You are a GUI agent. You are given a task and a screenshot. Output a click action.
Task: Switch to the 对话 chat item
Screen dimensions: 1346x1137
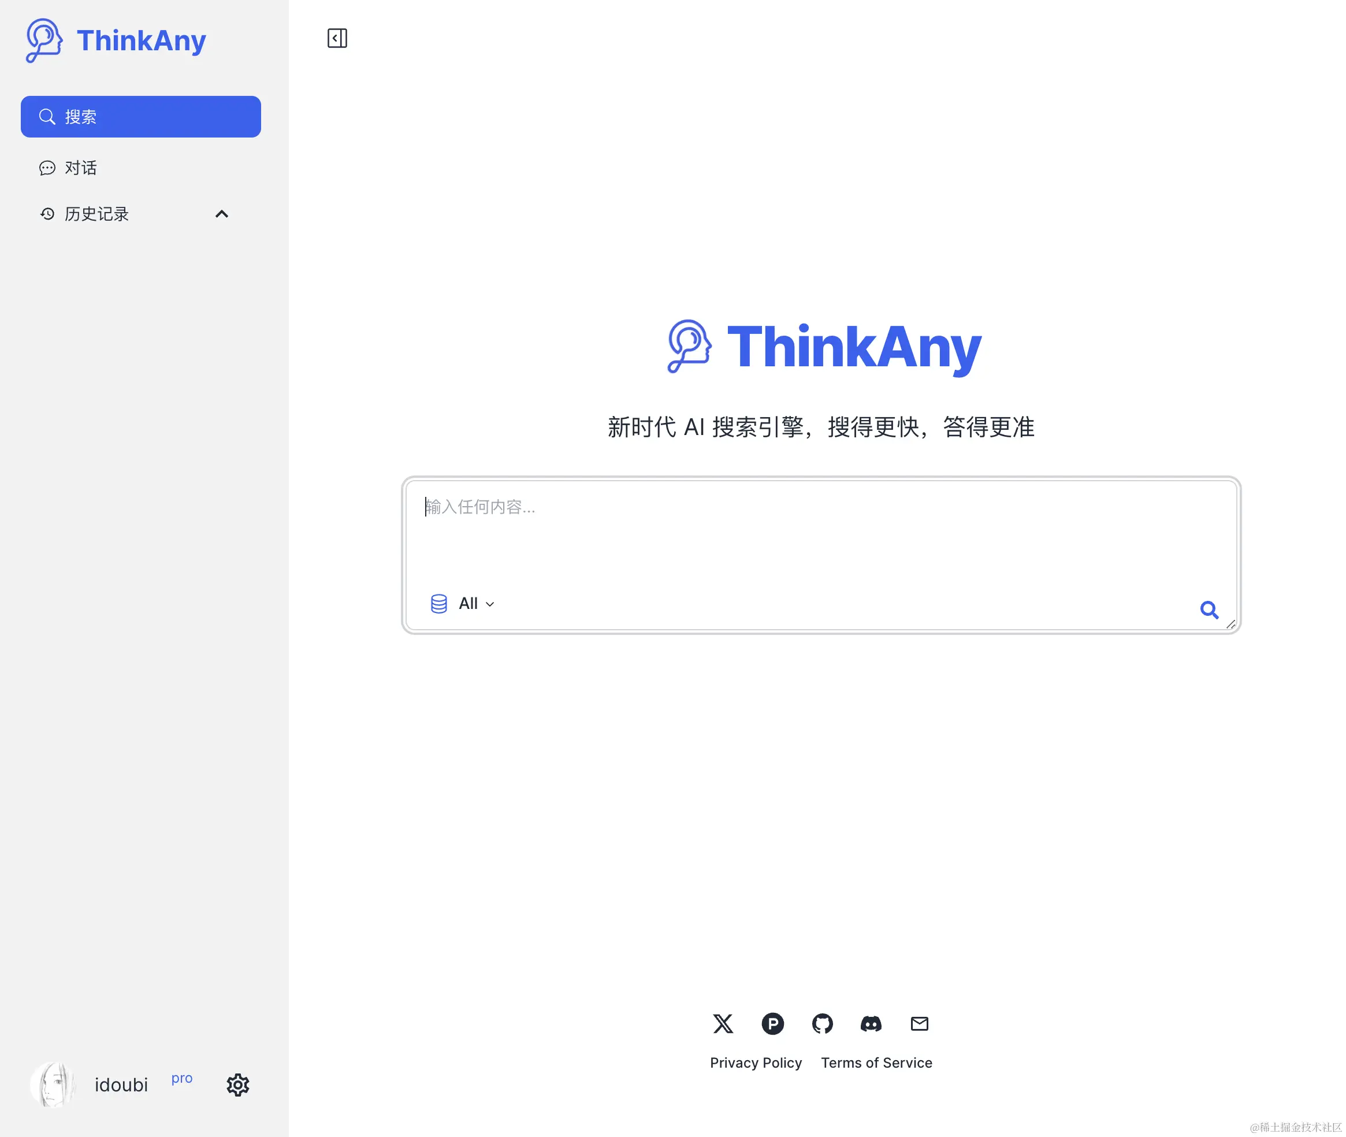click(x=80, y=168)
